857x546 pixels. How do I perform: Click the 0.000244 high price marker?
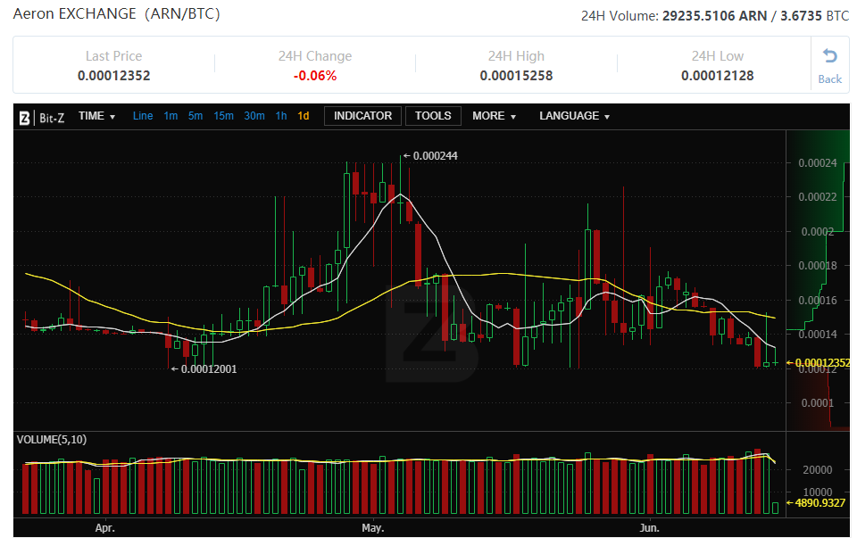coord(435,156)
